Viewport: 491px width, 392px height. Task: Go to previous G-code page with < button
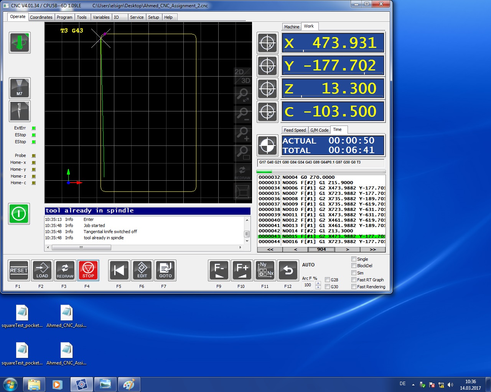[x=295, y=249]
